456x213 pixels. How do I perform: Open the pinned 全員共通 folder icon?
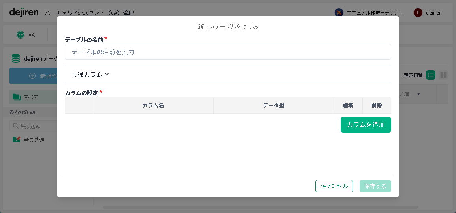pyautogui.click(x=16, y=140)
